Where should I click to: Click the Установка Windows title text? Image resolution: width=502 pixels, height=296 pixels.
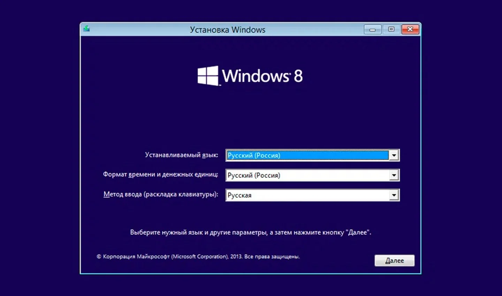(x=228, y=30)
